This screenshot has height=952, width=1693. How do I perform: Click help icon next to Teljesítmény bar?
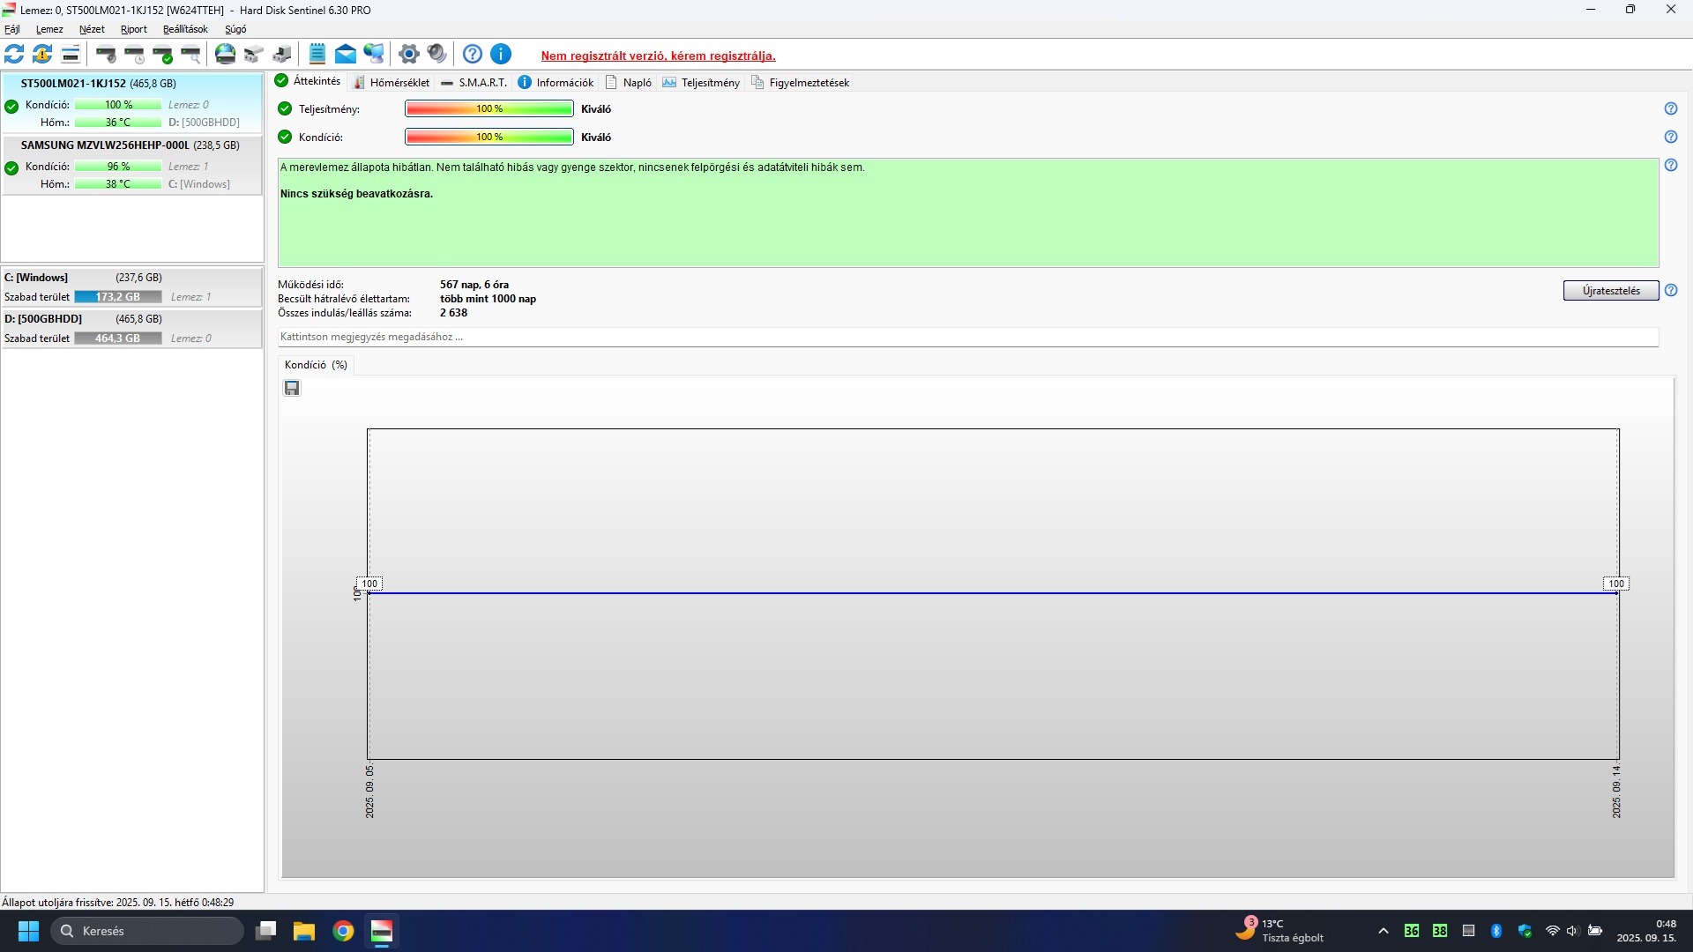coord(1671,109)
